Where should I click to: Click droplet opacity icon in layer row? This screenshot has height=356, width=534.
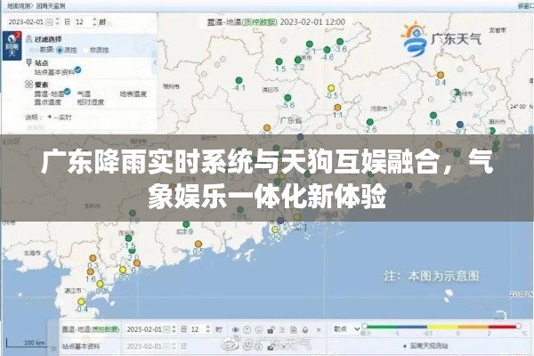point(305,330)
